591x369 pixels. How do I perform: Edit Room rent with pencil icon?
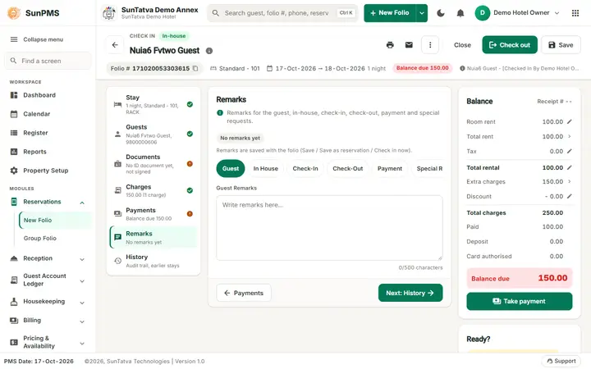click(x=570, y=121)
